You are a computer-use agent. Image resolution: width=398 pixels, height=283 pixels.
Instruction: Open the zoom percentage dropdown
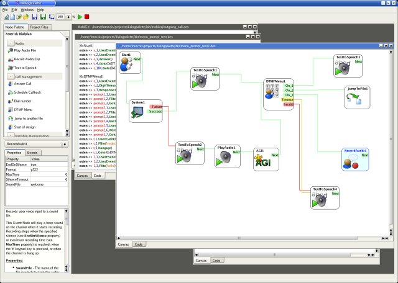point(69,18)
